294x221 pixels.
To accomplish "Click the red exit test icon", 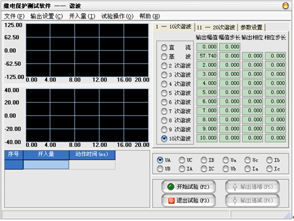I will 171,200.
